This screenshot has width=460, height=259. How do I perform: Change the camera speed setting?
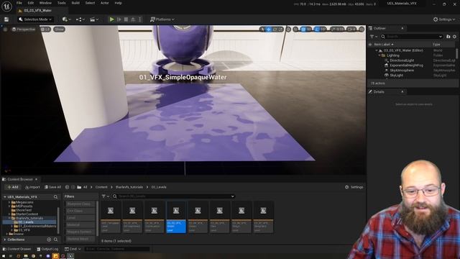(x=351, y=29)
